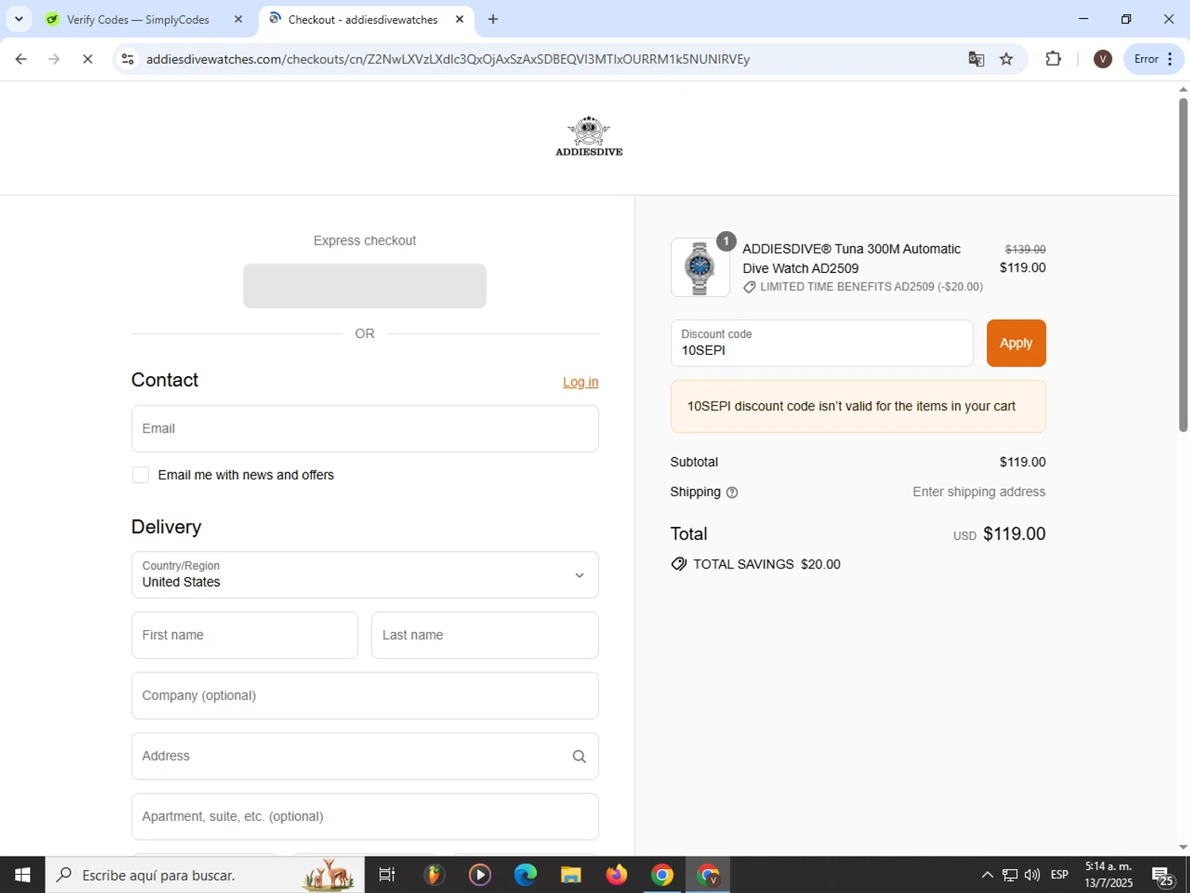Open the Windows Start menu

coord(22,875)
